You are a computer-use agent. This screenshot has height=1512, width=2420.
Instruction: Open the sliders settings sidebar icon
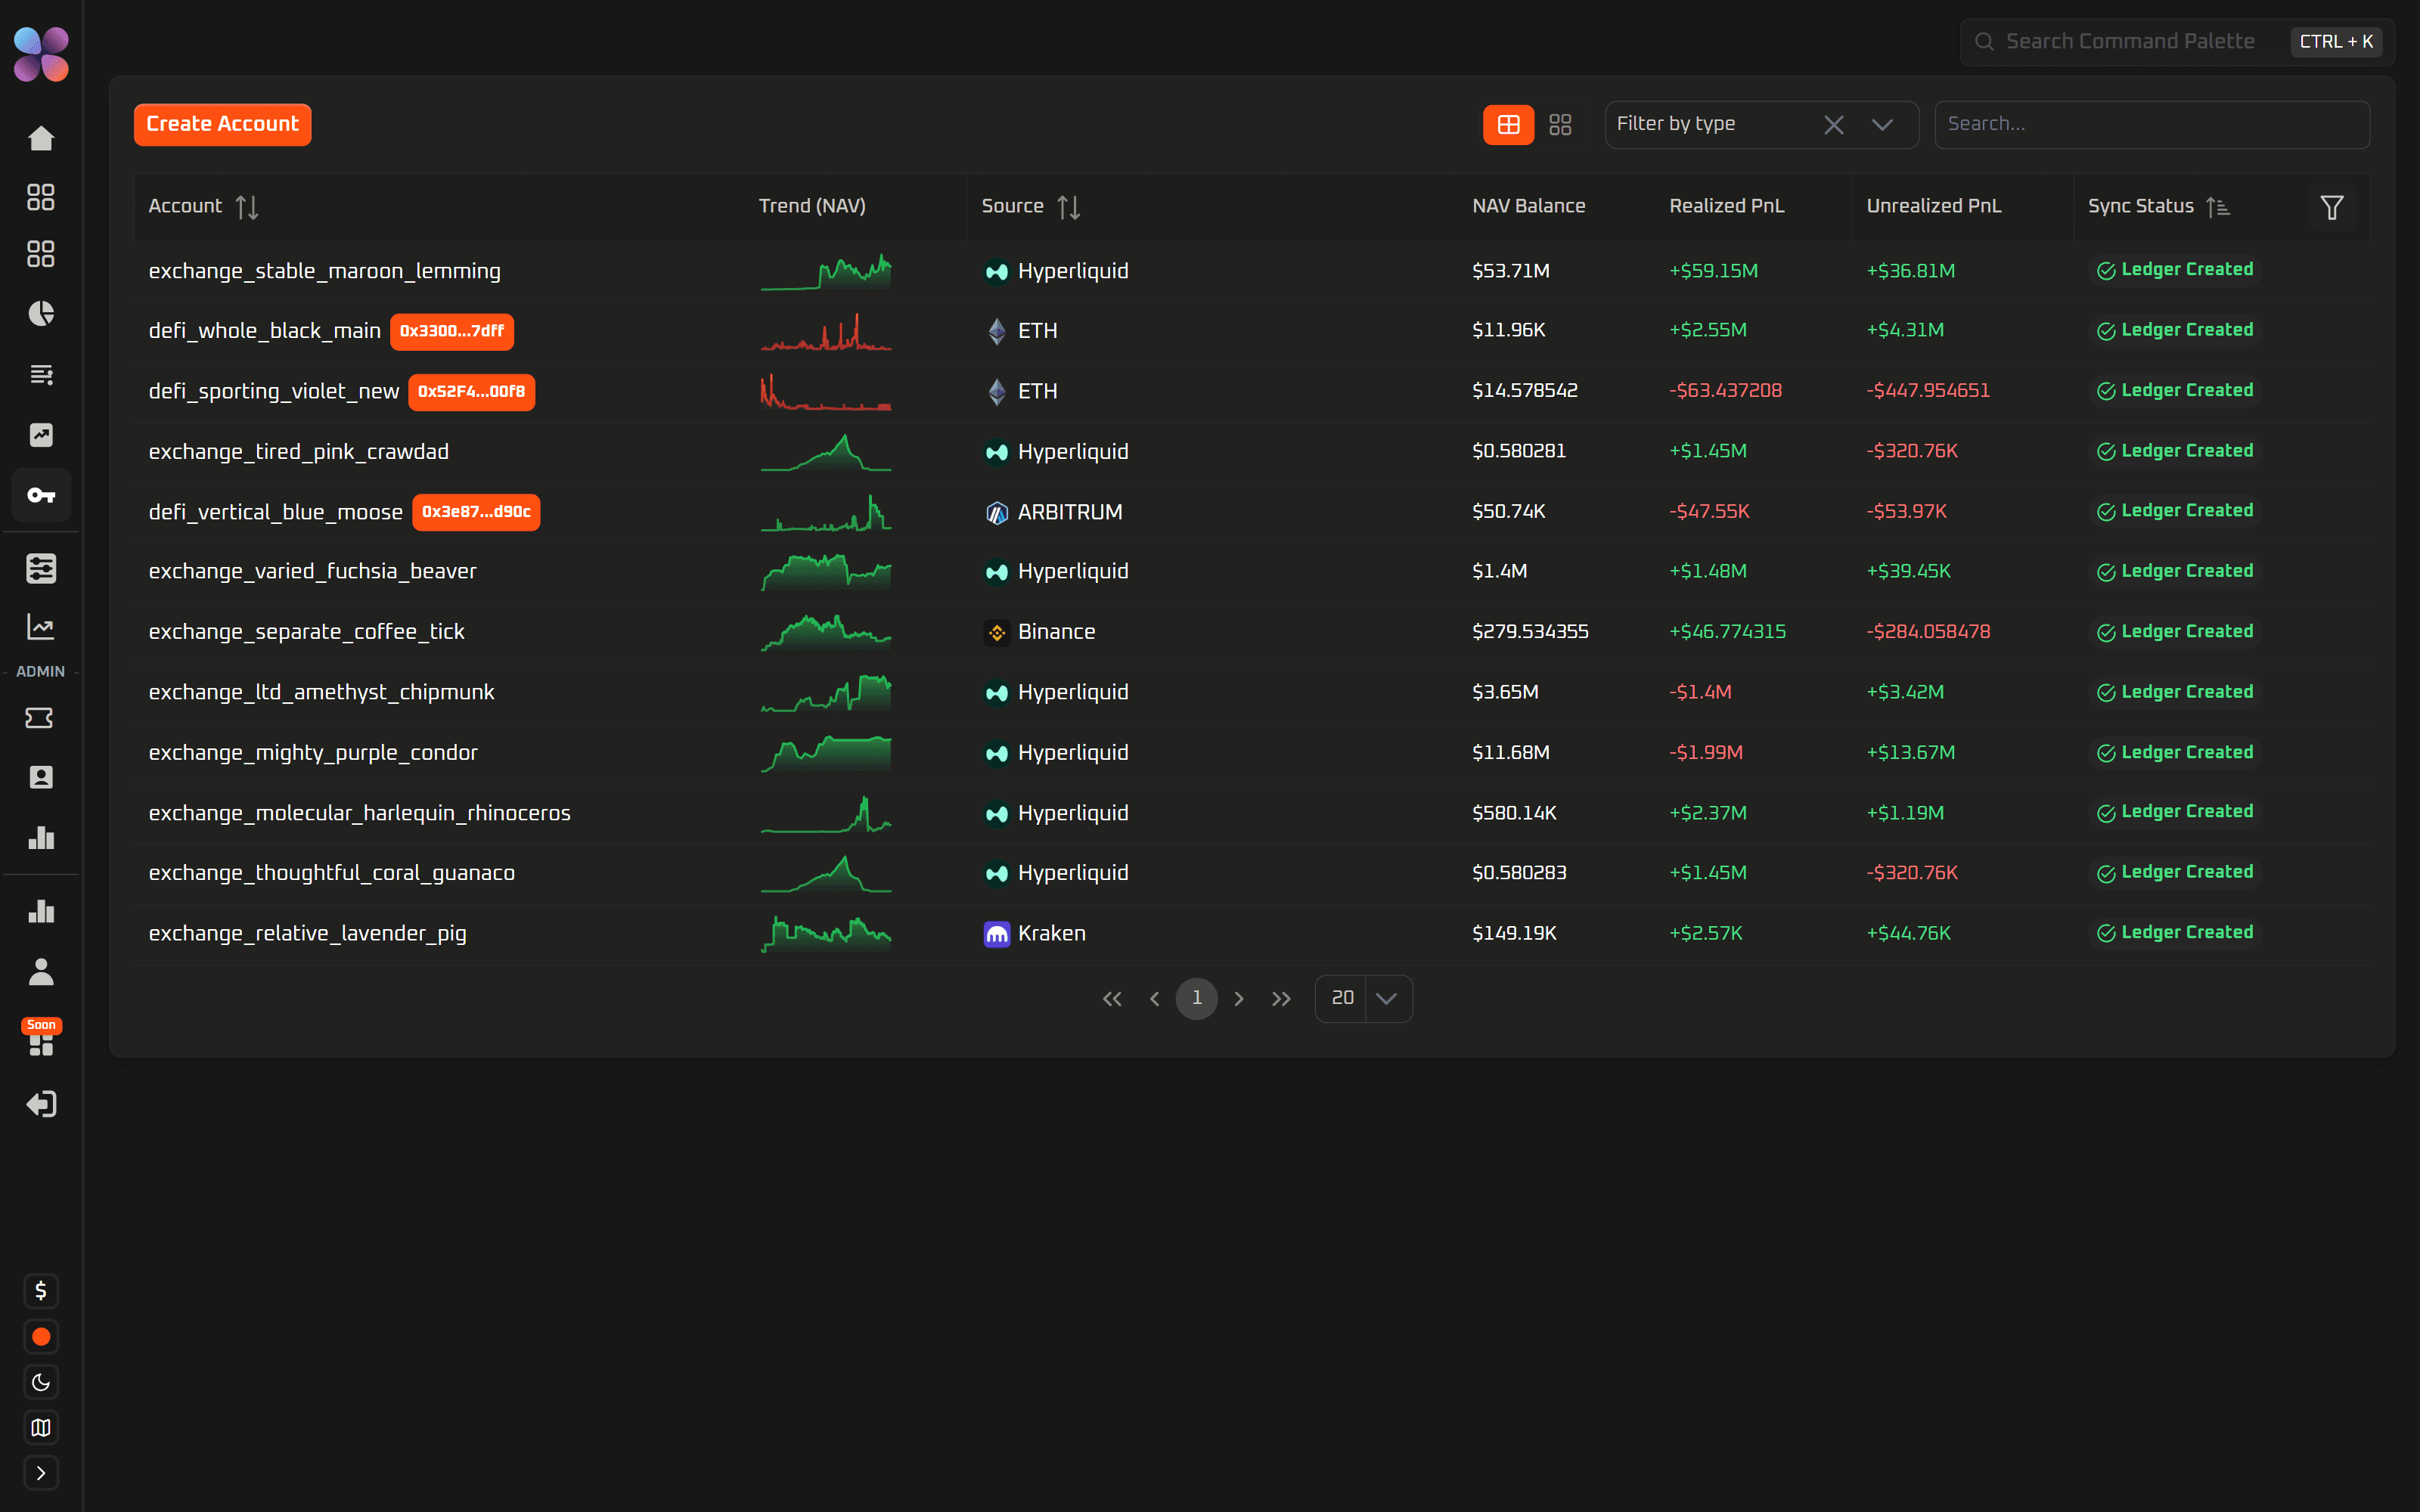click(x=41, y=569)
